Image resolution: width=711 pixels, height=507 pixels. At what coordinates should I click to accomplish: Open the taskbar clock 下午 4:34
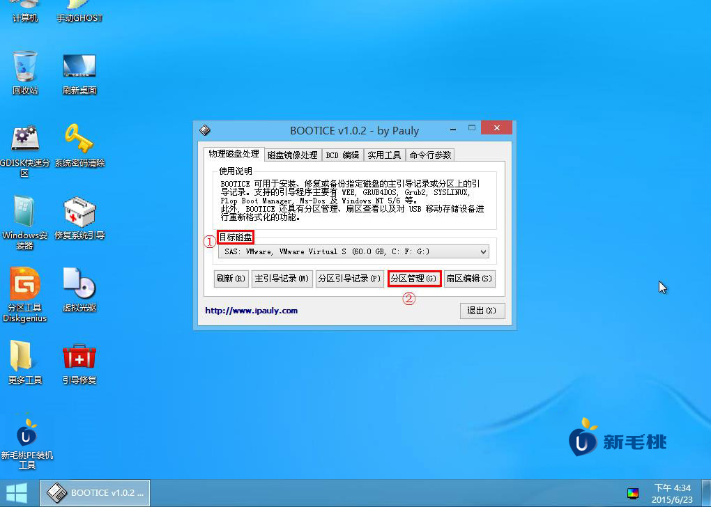click(x=672, y=493)
